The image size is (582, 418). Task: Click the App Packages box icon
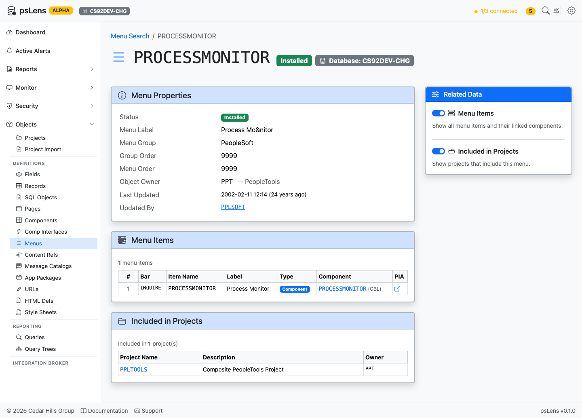[x=19, y=278]
